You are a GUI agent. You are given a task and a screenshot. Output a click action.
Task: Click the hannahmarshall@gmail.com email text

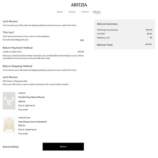pyautogui.click(x=15, y=40)
